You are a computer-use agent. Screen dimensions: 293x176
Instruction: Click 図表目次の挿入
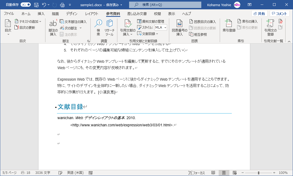pyautogui.click(x=203, y=22)
